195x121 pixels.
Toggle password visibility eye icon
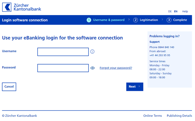click(93, 68)
